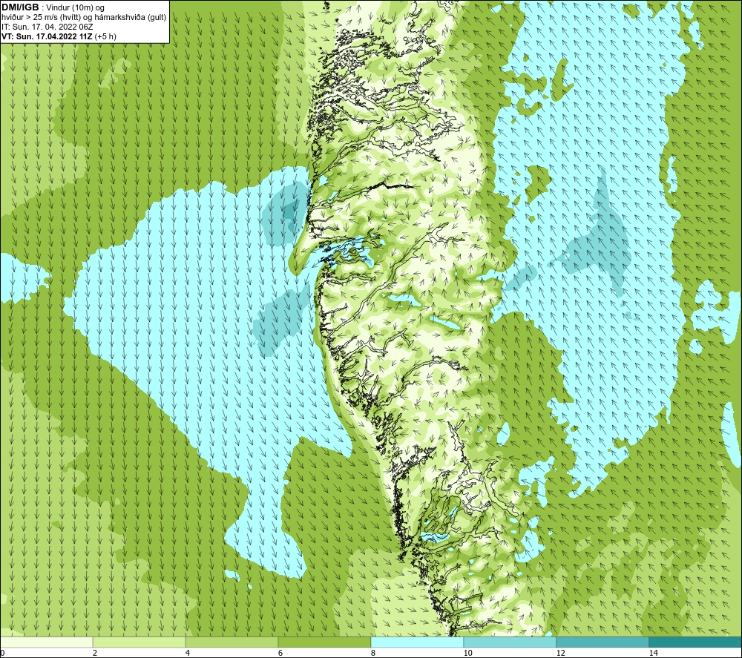Image resolution: width=742 pixels, height=658 pixels.
Task: Click the 10–12 m/s turquoise scale segment
Action: 510,642
